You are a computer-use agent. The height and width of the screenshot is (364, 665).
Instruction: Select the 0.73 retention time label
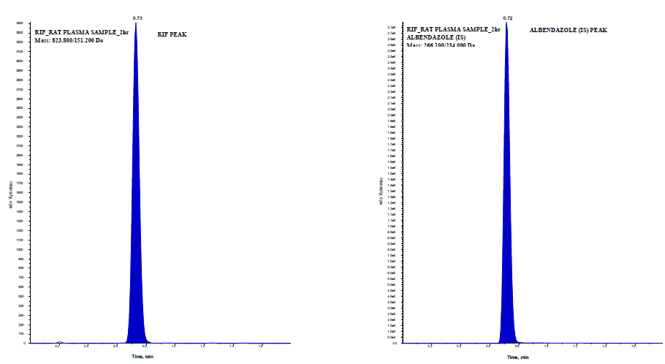[136, 17]
